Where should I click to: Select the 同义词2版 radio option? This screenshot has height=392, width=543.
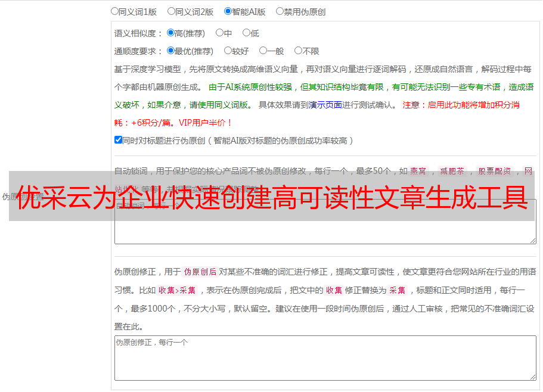click(x=171, y=11)
